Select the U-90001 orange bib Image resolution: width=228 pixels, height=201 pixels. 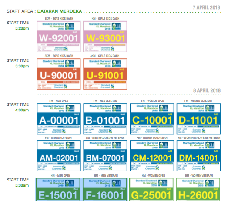(59, 74)
